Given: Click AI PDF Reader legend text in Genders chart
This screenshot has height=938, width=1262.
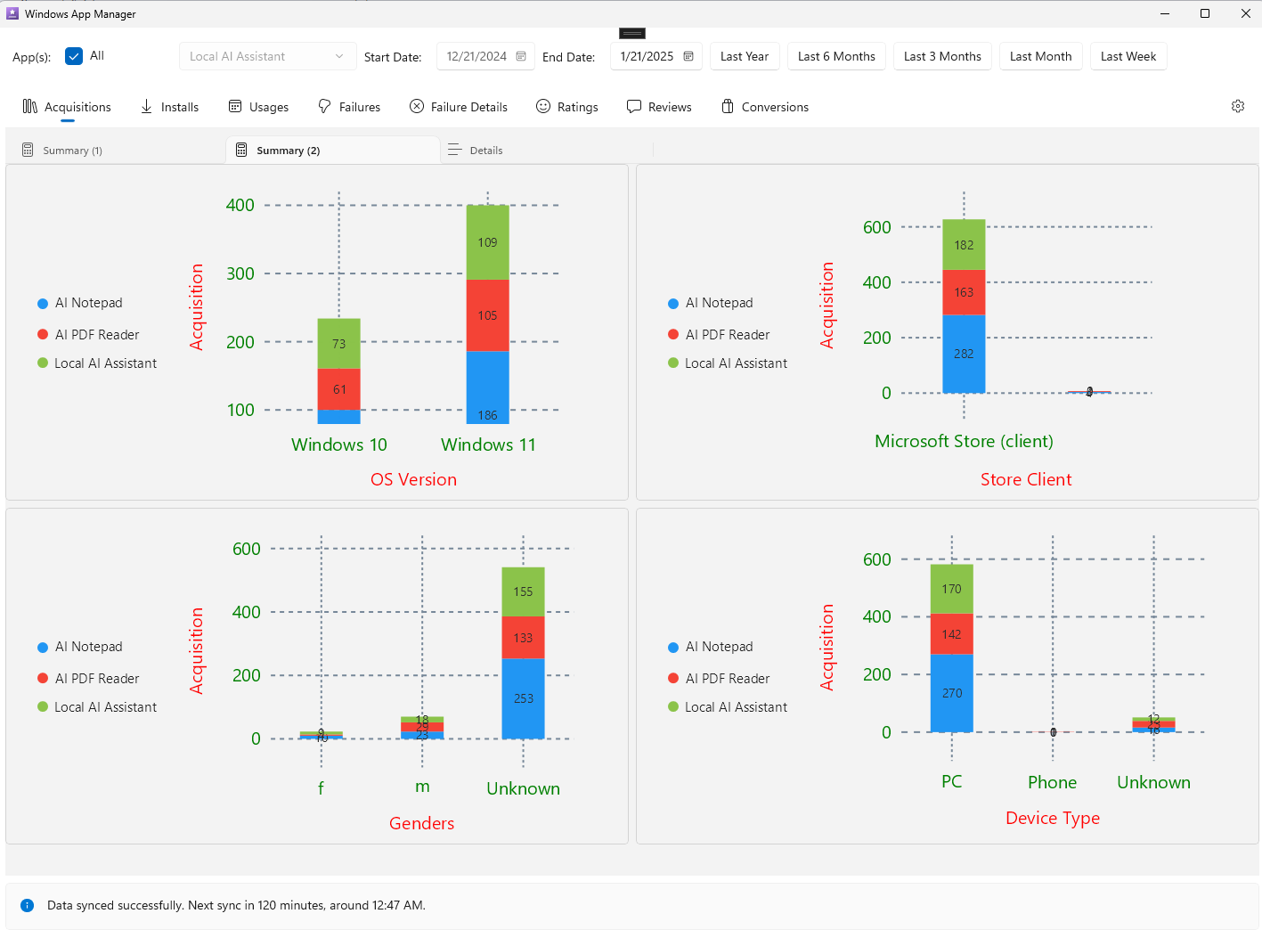Looking at the screenshot, I should (x=97, y=679).
